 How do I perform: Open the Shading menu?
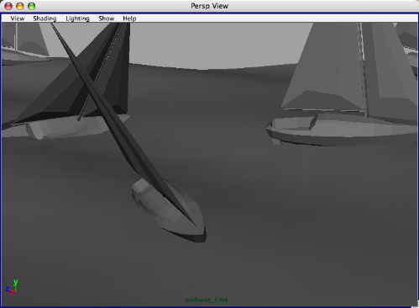click(x=45, y=19)
